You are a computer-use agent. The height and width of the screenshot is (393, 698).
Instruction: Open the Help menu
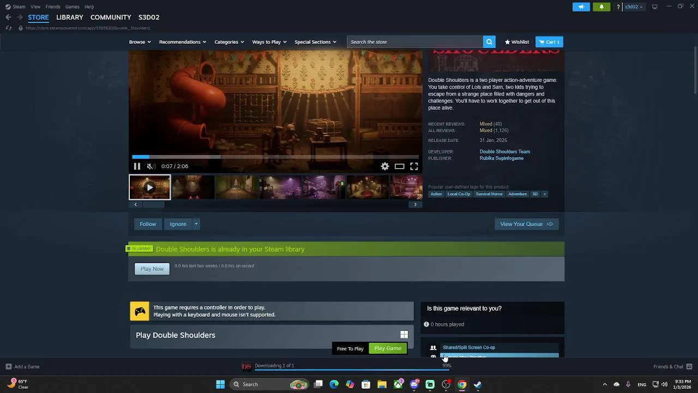click(x=89, y=7)
